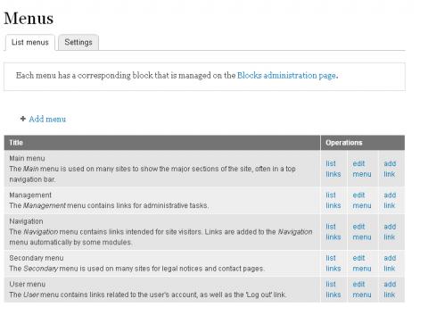Open the Blocks administration page link
428x324 pixels.
pyautogui.click(x=286, y=76)
